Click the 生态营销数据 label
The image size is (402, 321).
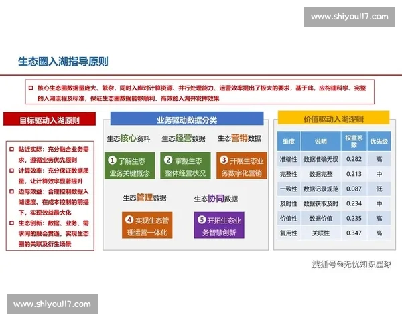pos(239,138)
